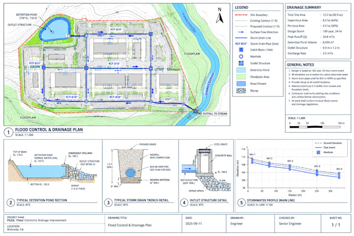The width and height of the screenshot is (354, 236).
Task: Click the 'OUTLET STRUCTURE DETAIL' title
Action: pyautogui.click(x=208, y=200)
